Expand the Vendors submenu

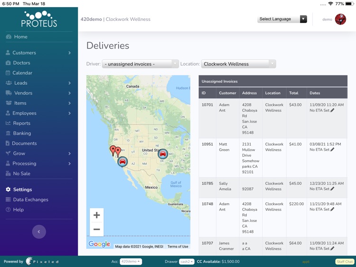[x=69, y=93]
